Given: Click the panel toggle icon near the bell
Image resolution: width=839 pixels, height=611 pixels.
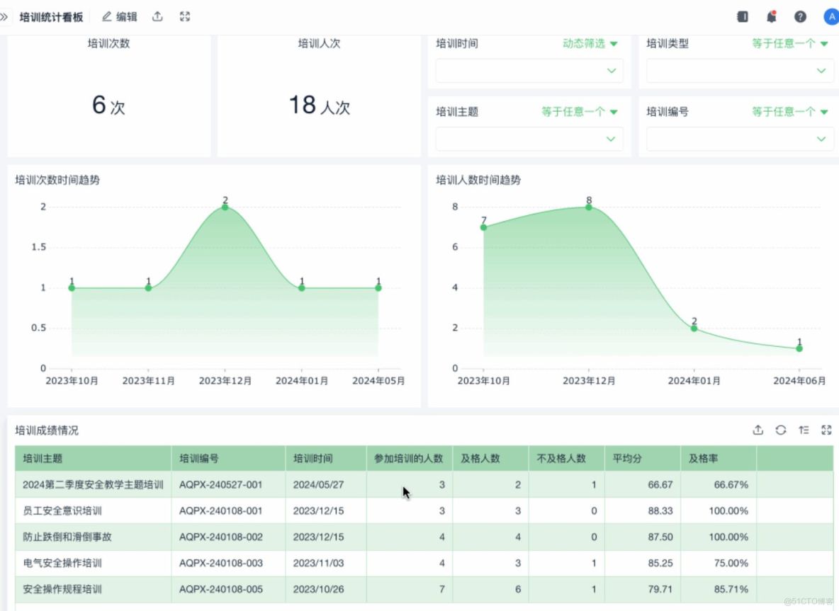Looking at the screenshot, I should (744, 16).
